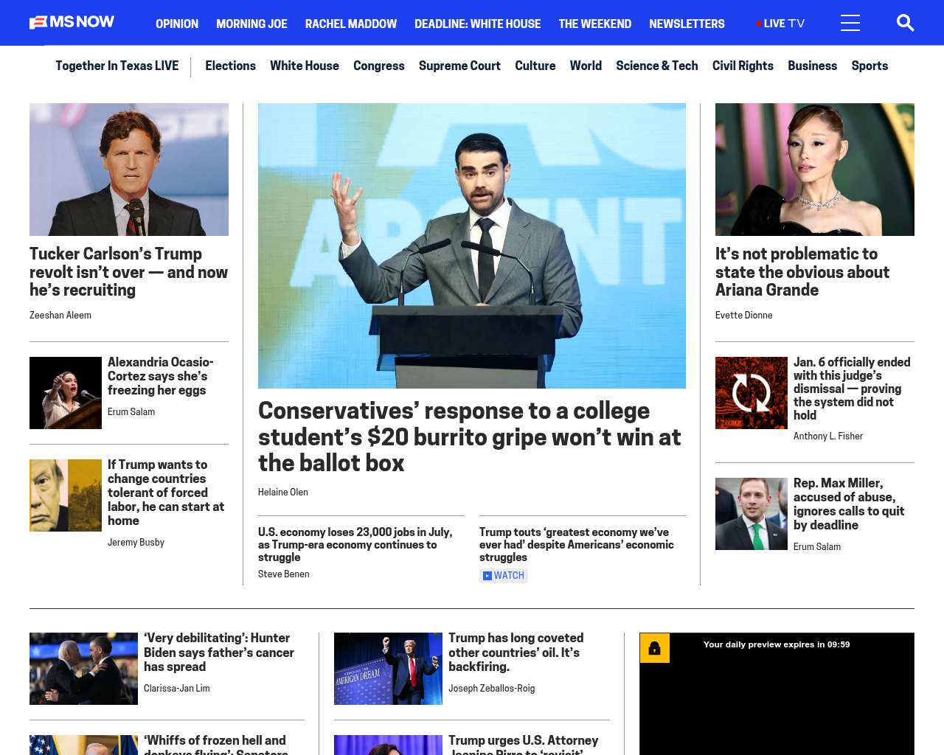Image resolution: width=944 pixels, height=755 pixels.
Task: View author Helaine Olen's page
Action: [283, 493]
